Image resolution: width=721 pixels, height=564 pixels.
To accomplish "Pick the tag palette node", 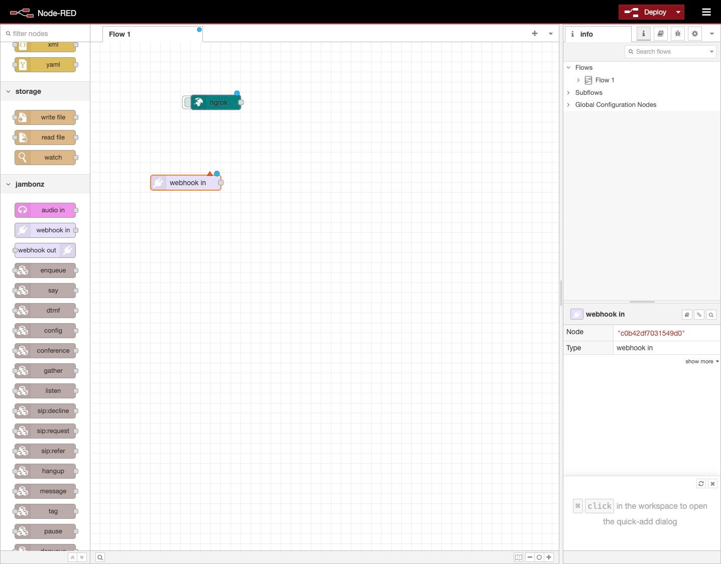I will tap(45, 511).
